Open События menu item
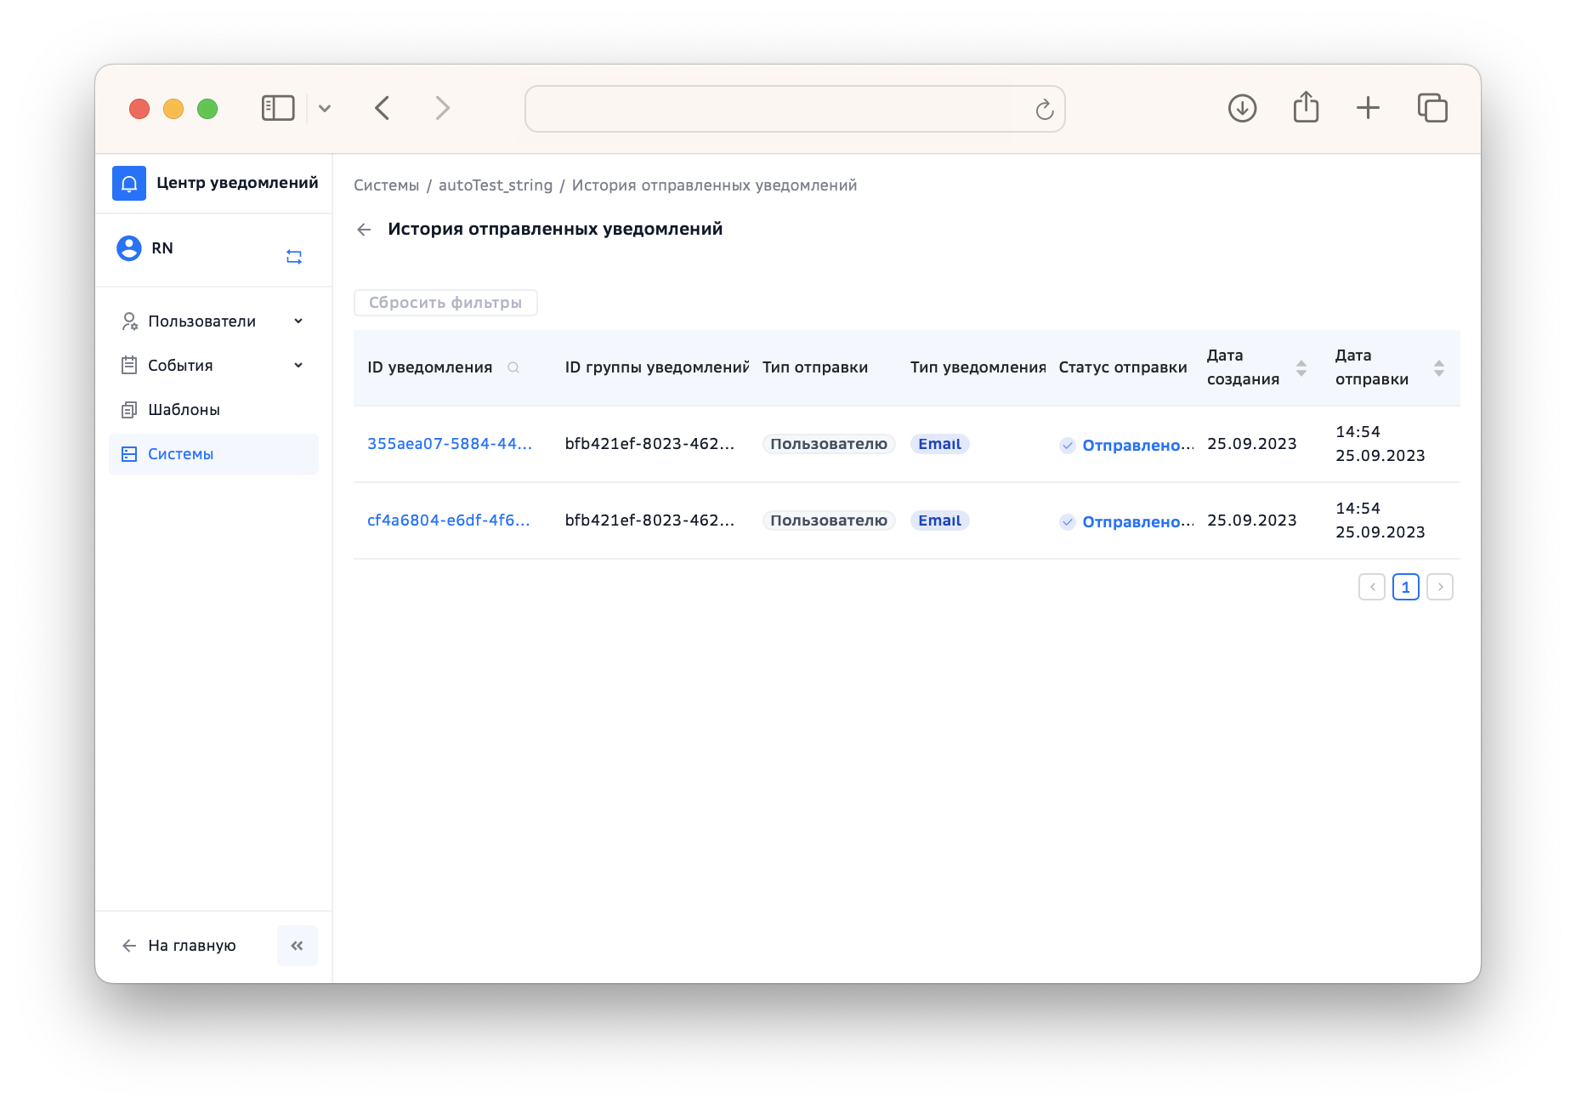 (x=213, y=366)
